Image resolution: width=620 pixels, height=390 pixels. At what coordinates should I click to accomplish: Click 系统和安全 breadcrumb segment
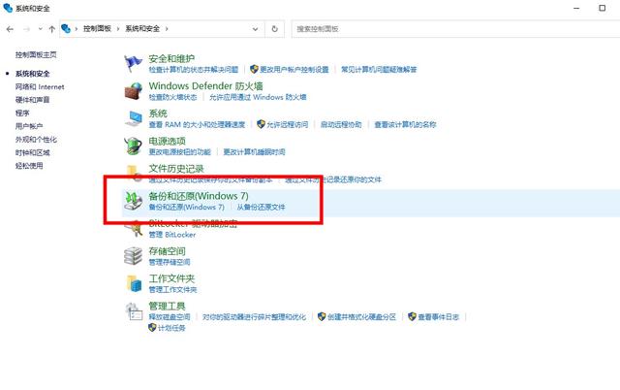(x=142, y=28)
